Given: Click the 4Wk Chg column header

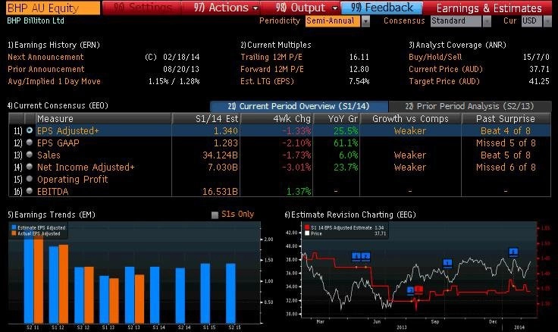Looking at the screenshot, I should click(x=277, y=118).
